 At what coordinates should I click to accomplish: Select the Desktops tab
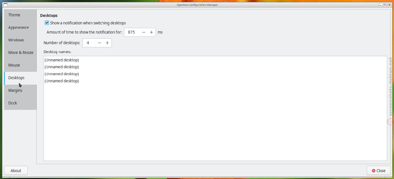[x=20, y=78]
